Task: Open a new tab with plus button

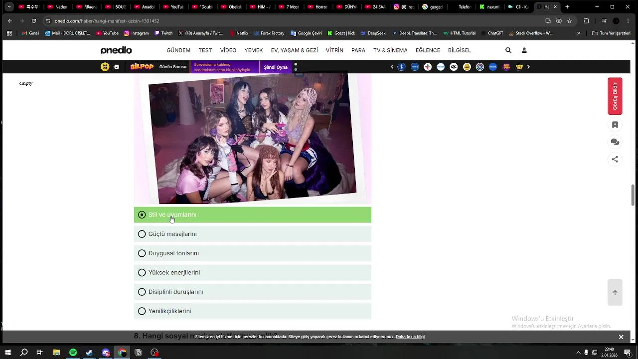Action: tap(567, 7)
